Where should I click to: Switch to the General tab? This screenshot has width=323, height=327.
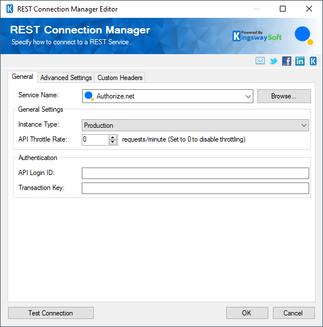click(22, 77)
